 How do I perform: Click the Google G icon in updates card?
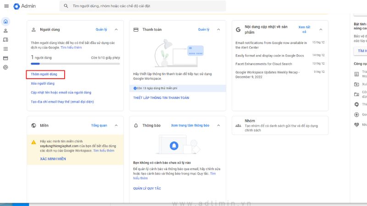click(238, 30)
